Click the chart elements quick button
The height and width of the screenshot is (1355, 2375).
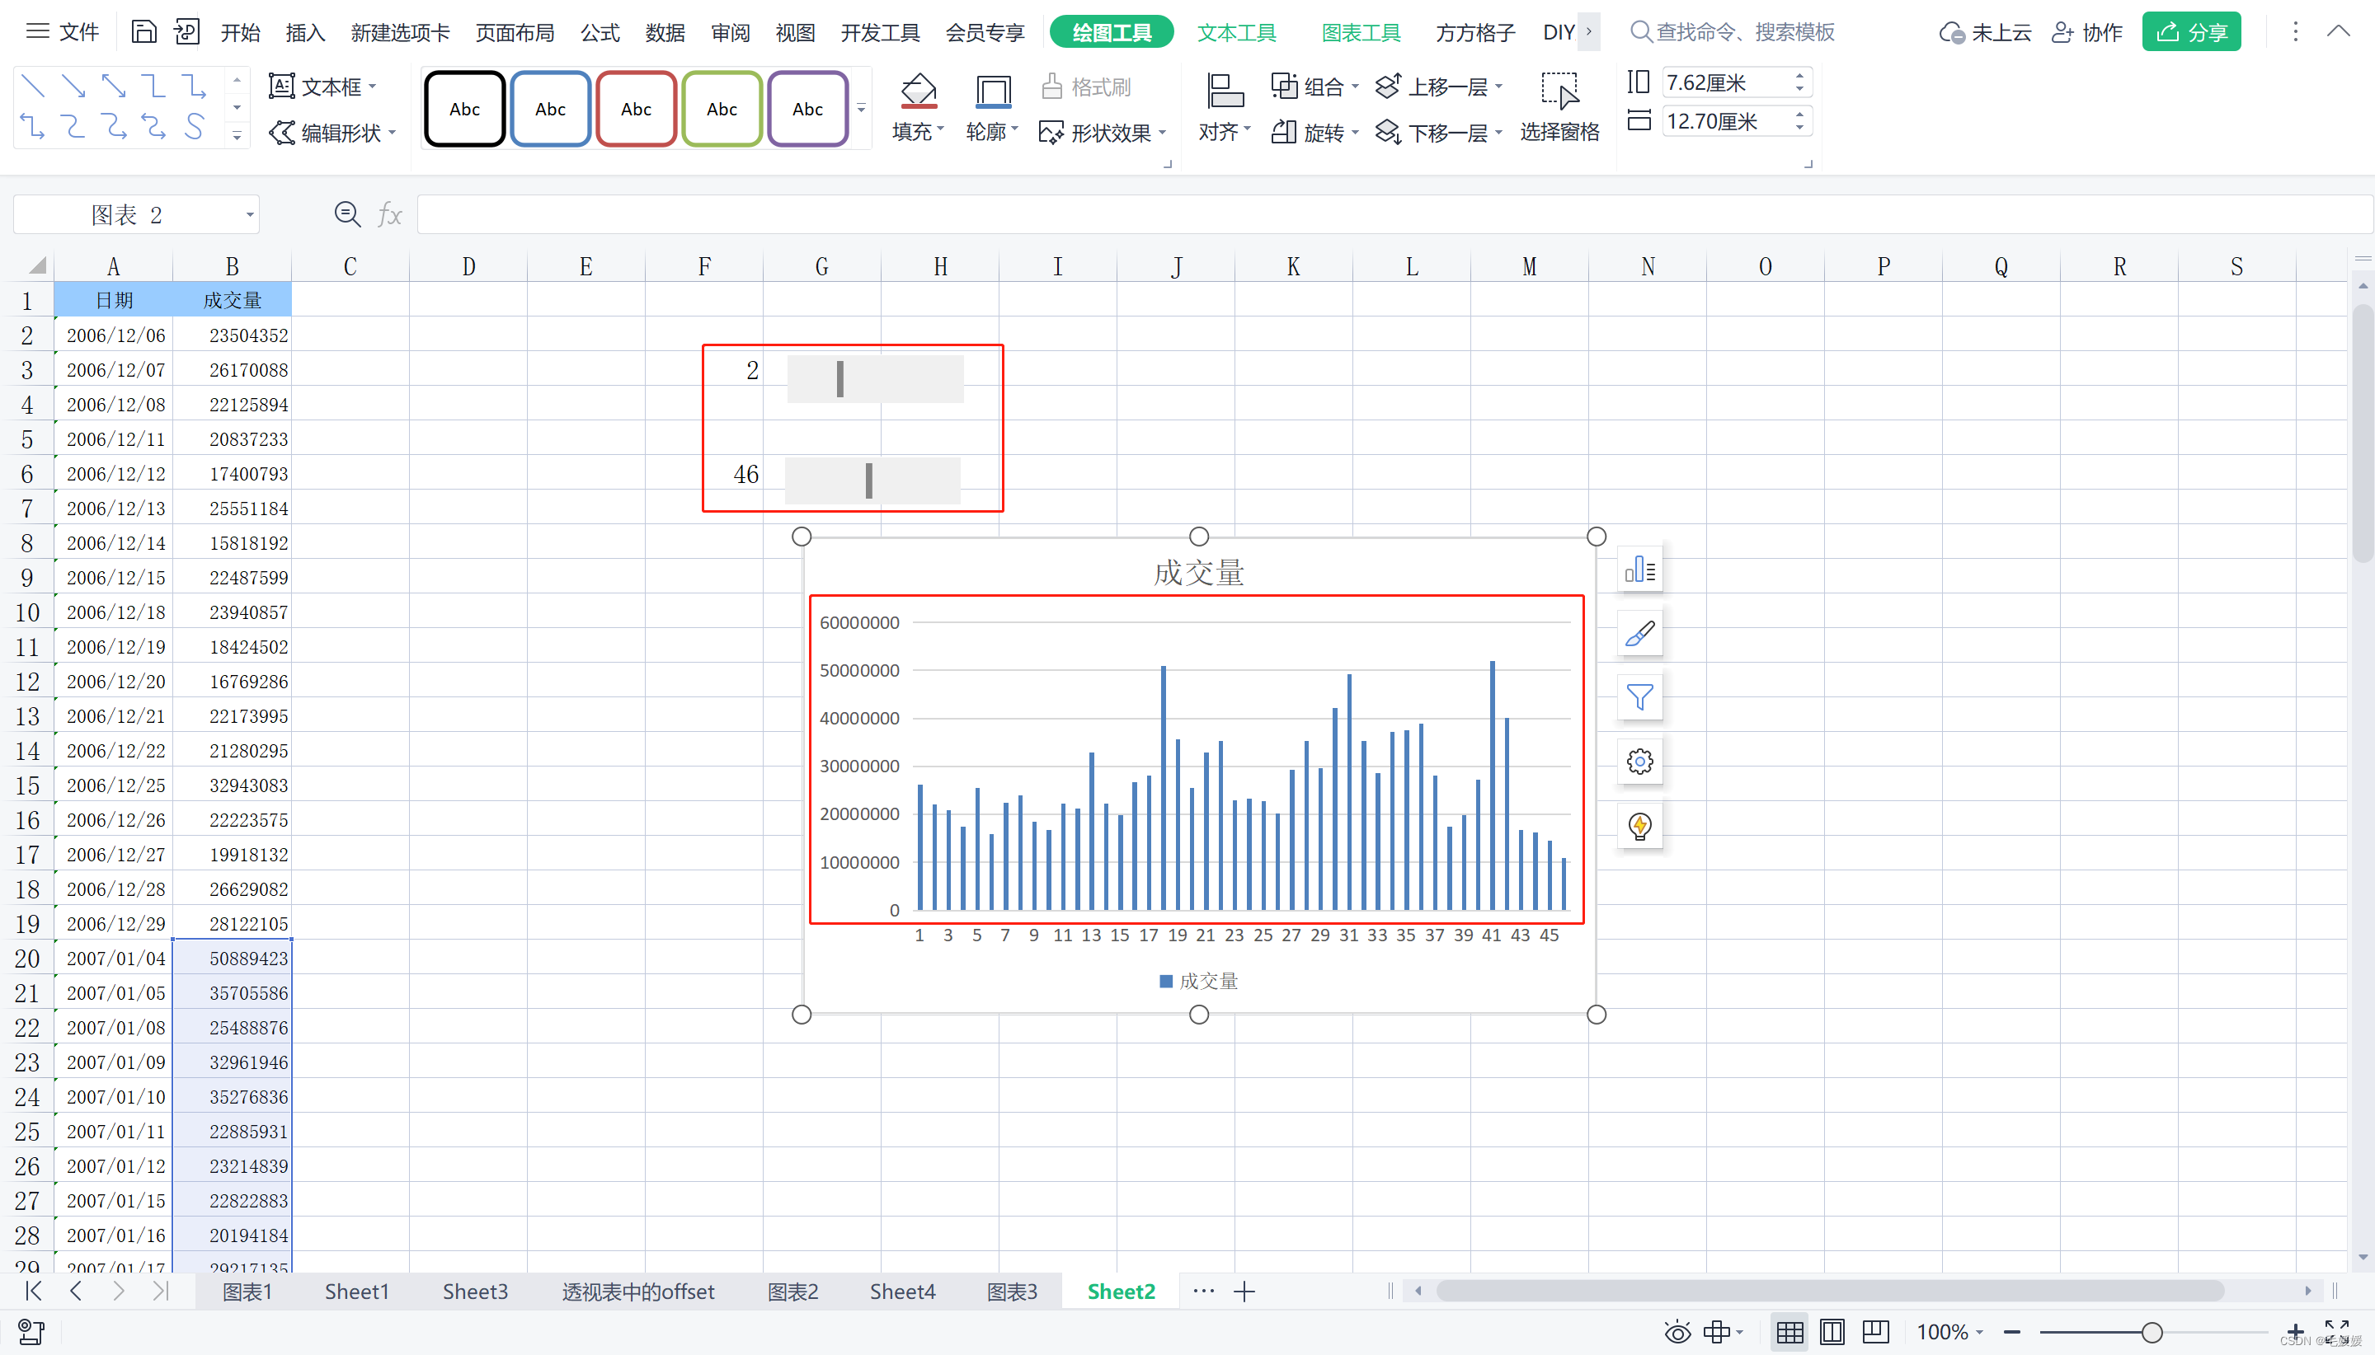tap(1639, 570)
